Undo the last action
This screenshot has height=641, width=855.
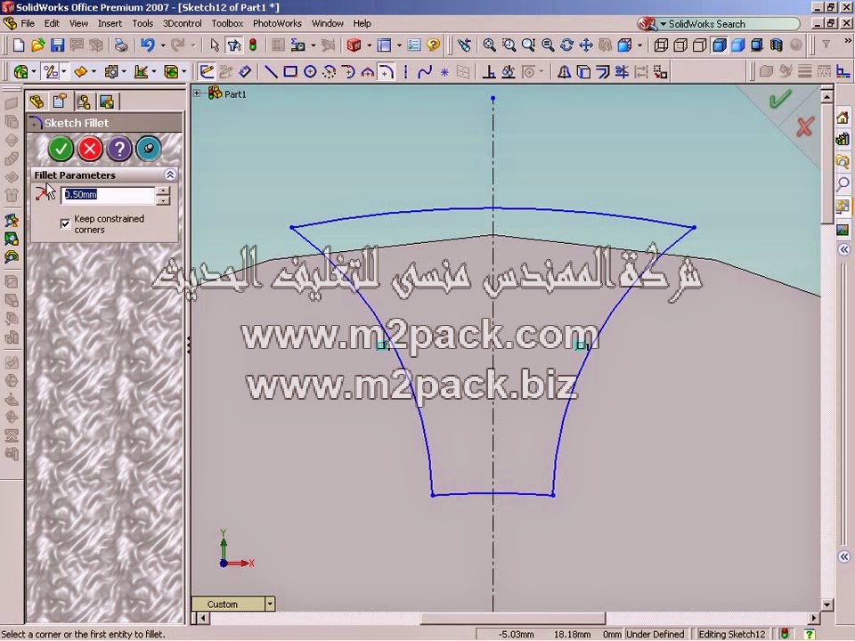point(147,45)
